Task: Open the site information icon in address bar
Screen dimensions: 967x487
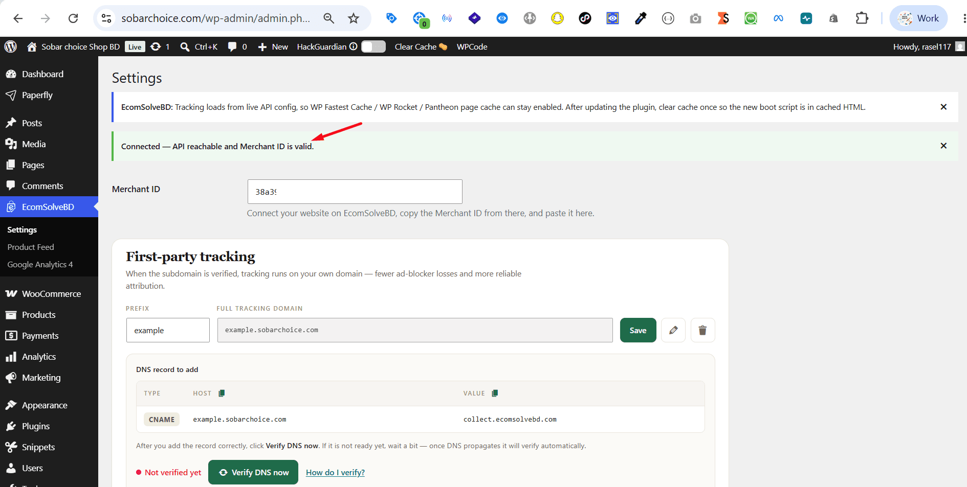Action: (106, 18)
